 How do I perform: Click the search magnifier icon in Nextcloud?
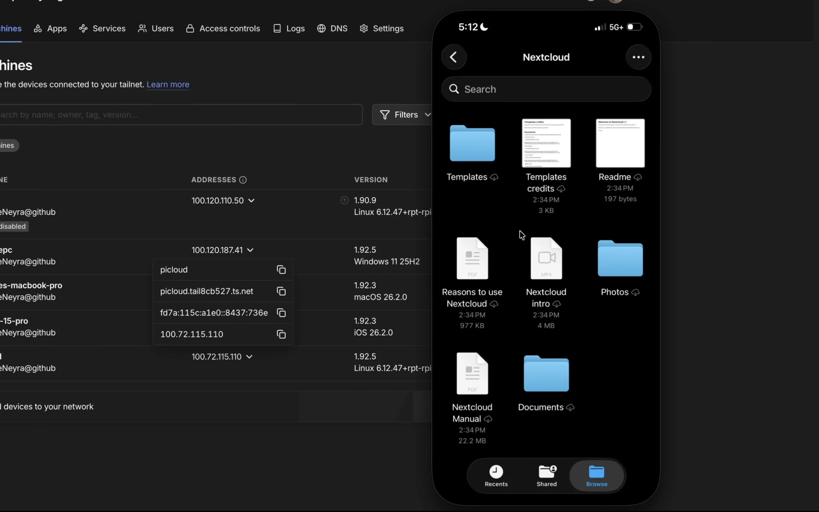454,89
